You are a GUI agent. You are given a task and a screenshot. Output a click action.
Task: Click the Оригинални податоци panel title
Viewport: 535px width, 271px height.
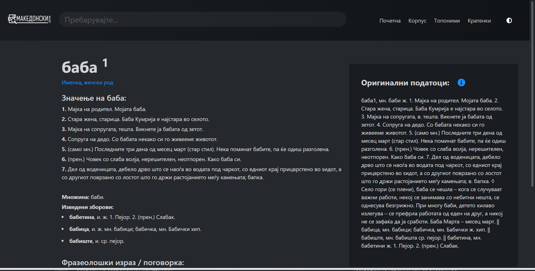pos(405,83)
